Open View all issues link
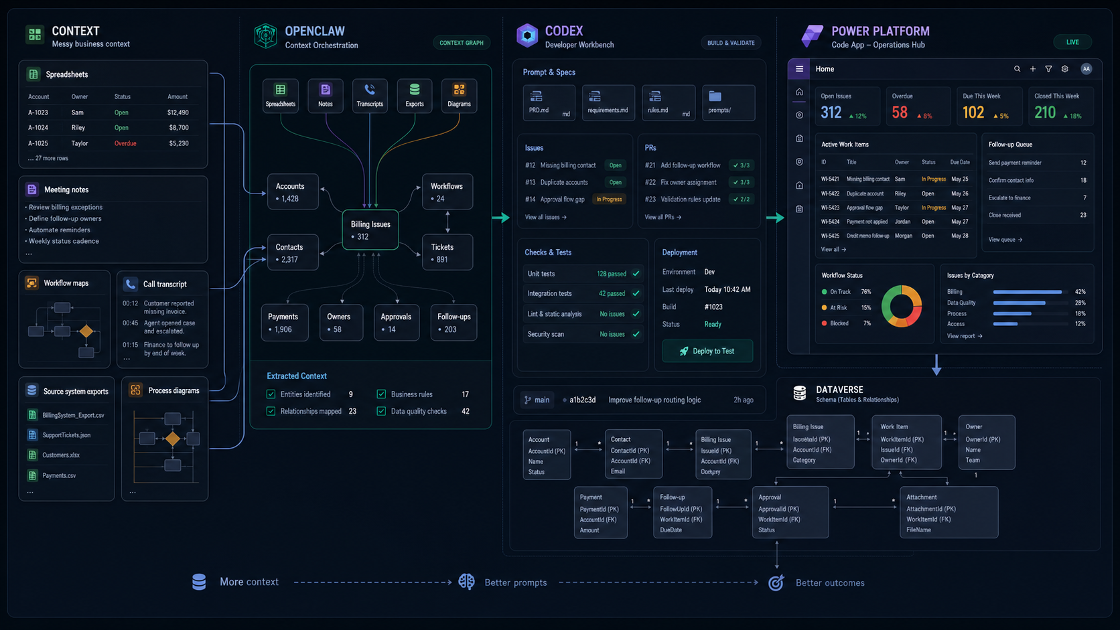Image resolution: width=1120 pixels, height=630 pixels. coord(545,217)
